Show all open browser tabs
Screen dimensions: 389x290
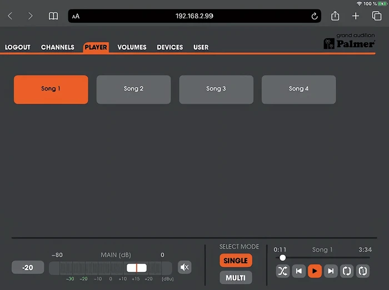377,16
